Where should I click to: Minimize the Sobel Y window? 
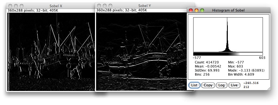[105, 6]
